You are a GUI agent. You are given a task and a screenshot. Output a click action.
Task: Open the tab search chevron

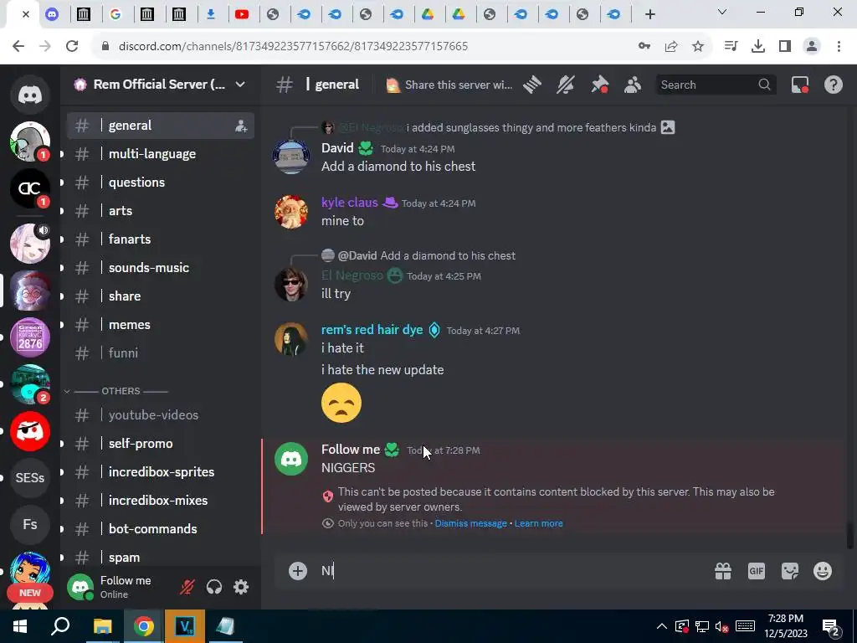tap(722, 12)
